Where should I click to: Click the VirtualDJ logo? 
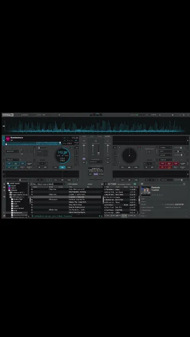pos(8,115)
